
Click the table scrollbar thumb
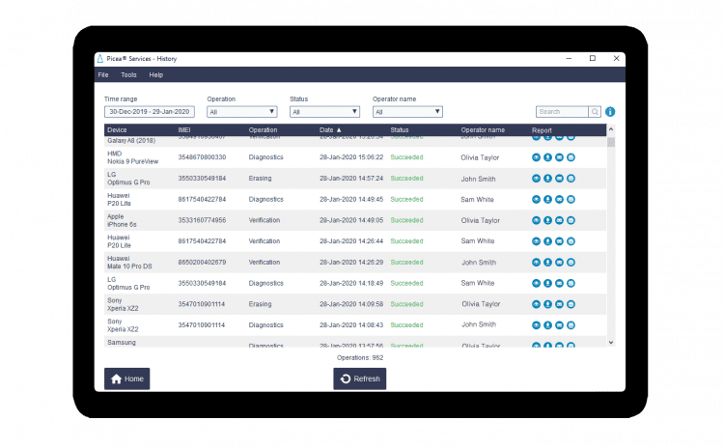pyautogui.click(x=611, y=142)
